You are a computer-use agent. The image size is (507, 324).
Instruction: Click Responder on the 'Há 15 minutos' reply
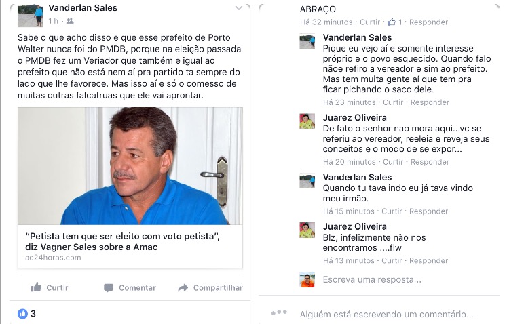point(428,211)
